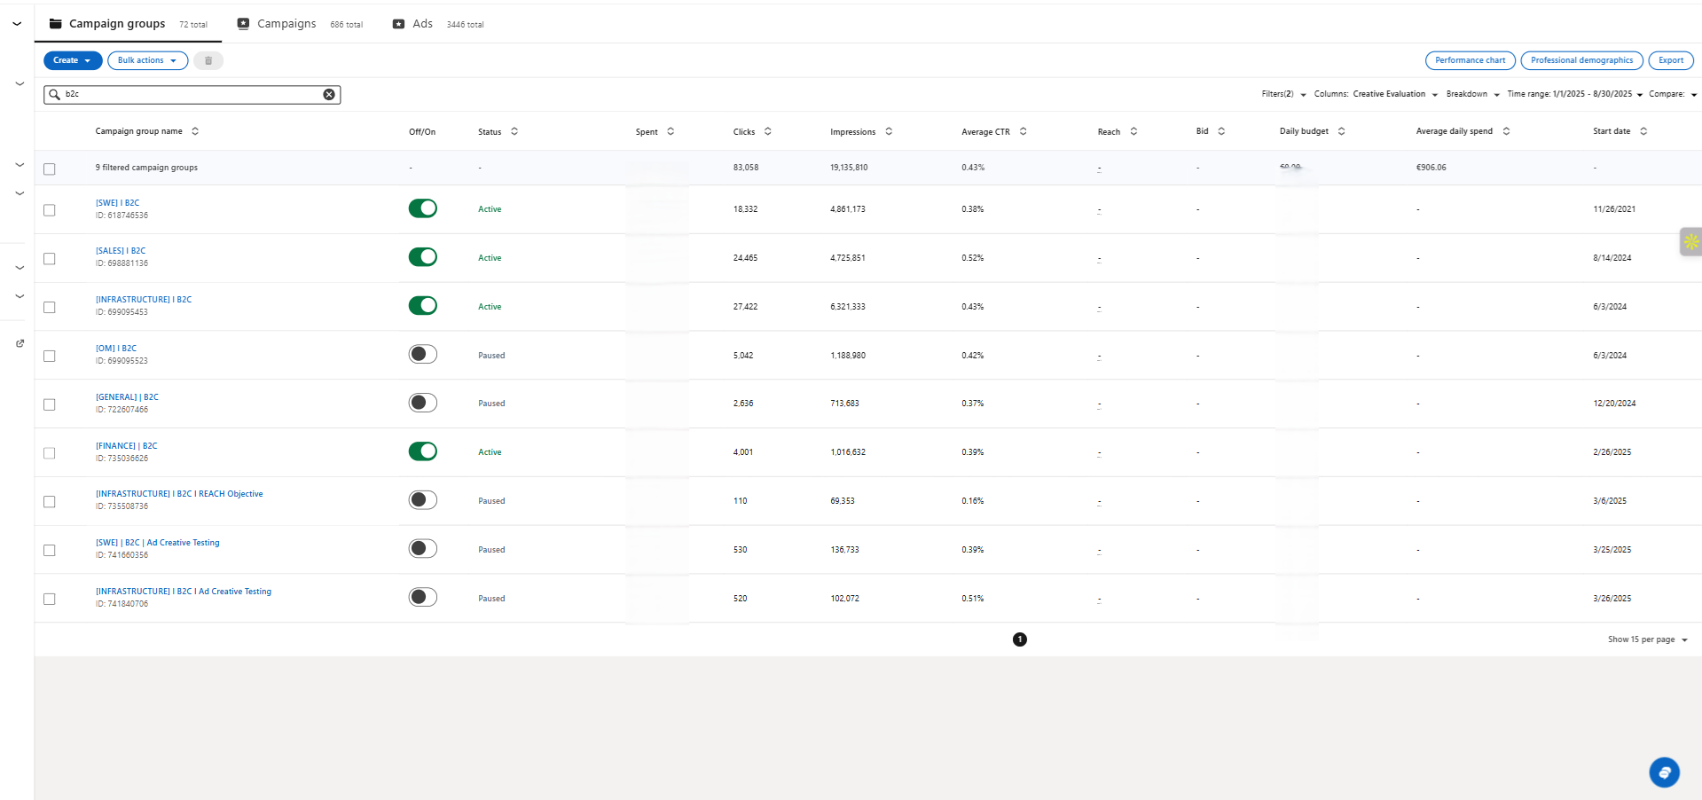Open the Create dropdown button
This screenshot has width=1702, height=800.
click(x=73, y=60)
